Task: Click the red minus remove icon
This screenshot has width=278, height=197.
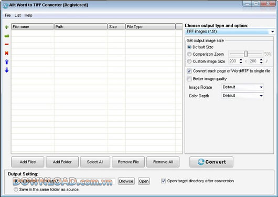Action: pyautogui.click(x=7, y=44)
